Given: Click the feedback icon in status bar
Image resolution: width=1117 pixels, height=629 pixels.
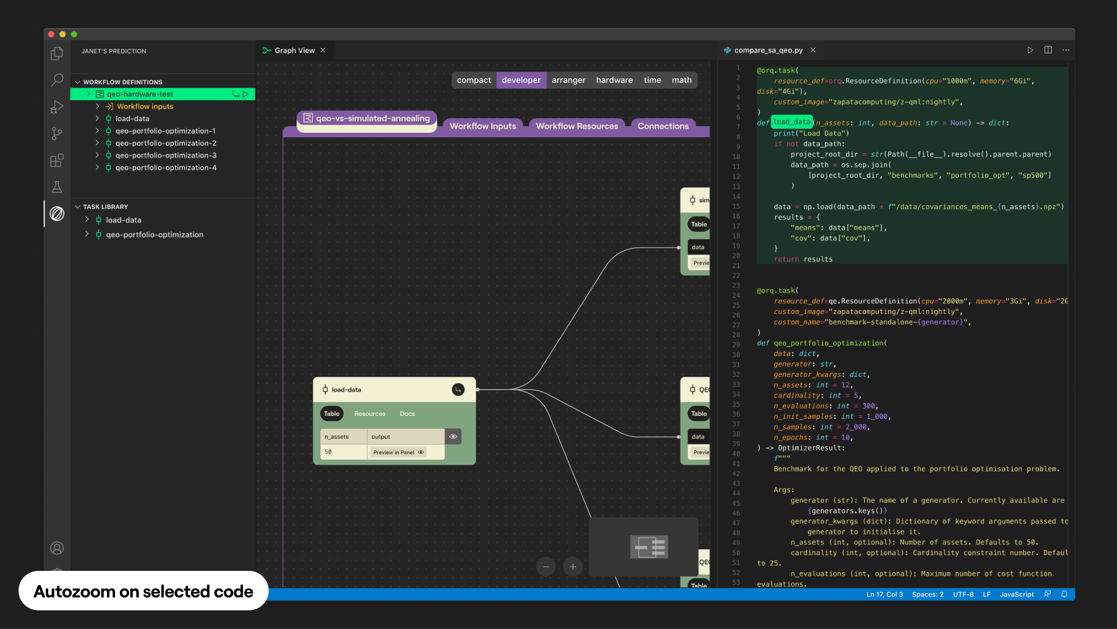Looking at the screenshot, I should pyautogui.click(x=1047, y=594).
